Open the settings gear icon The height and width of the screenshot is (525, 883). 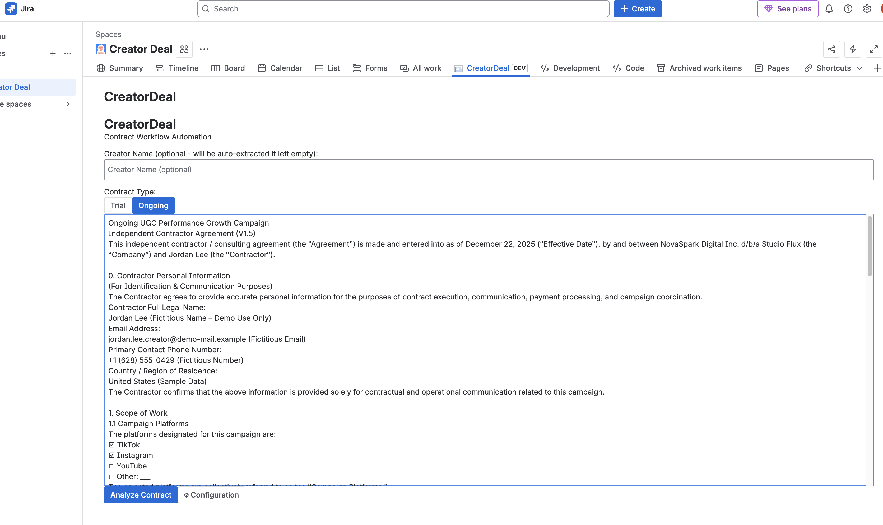point(867,9)
